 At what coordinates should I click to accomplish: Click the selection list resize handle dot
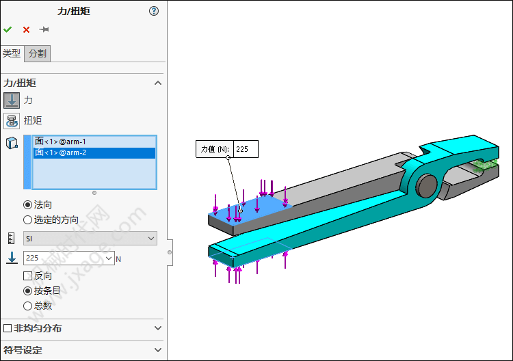pos(94,193)
